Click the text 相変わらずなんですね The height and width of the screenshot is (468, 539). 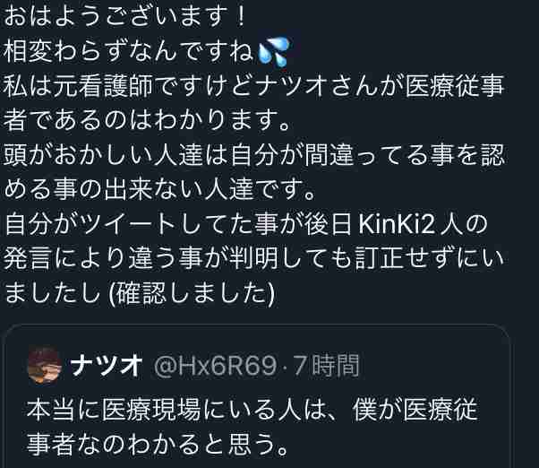click(129, 51)
